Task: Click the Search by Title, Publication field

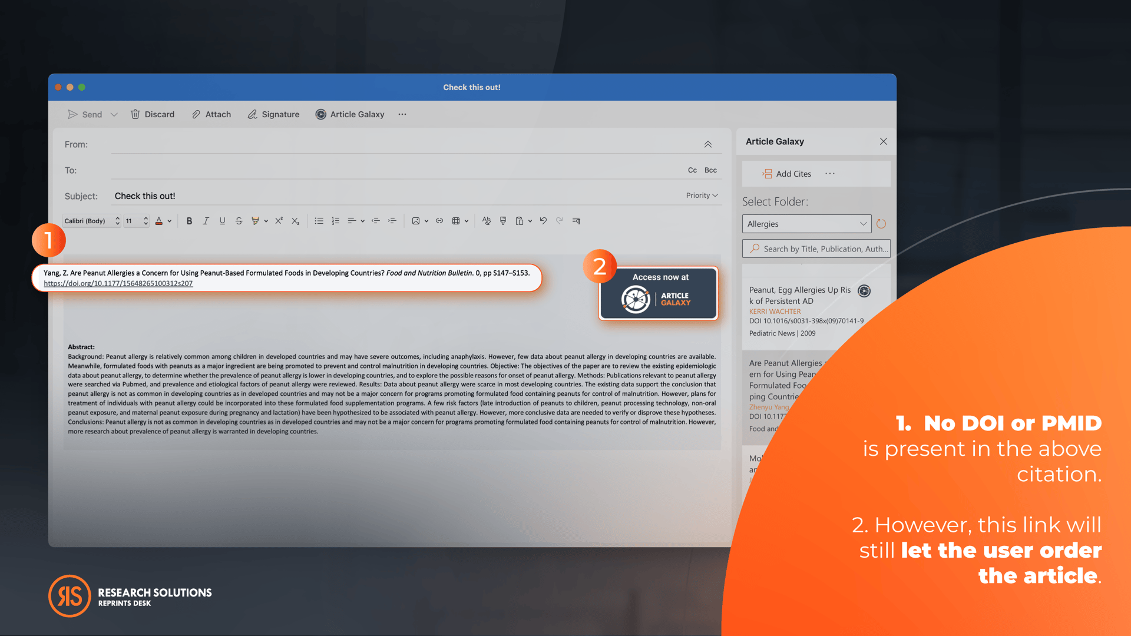Action: point(816,249)
